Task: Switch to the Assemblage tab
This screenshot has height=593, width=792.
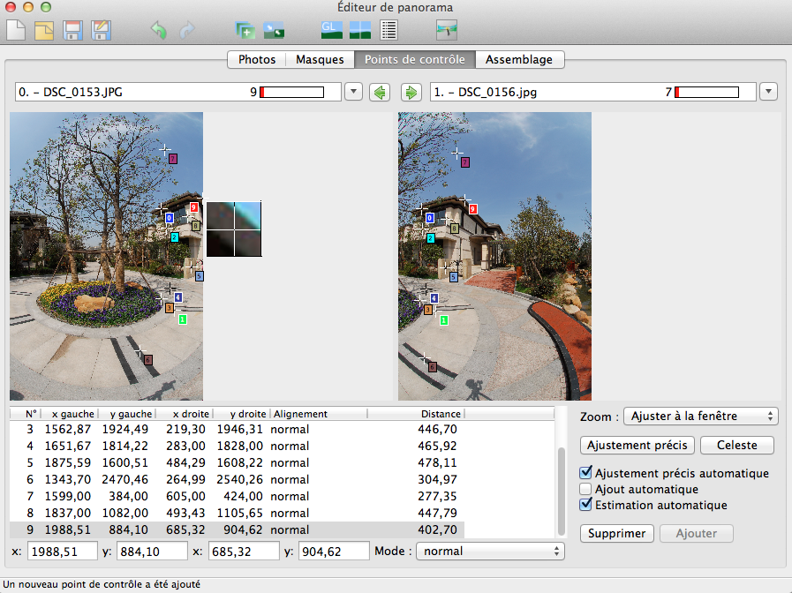Action: (519, 59)
